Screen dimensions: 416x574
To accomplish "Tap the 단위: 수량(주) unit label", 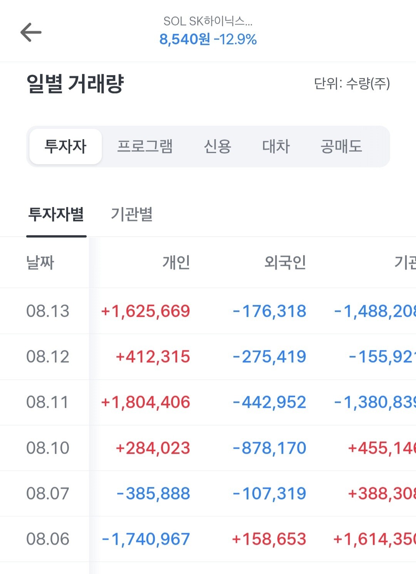I will (352, 83).
